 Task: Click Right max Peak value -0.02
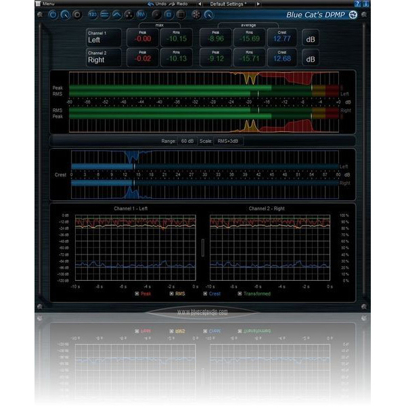click(143, 58)
